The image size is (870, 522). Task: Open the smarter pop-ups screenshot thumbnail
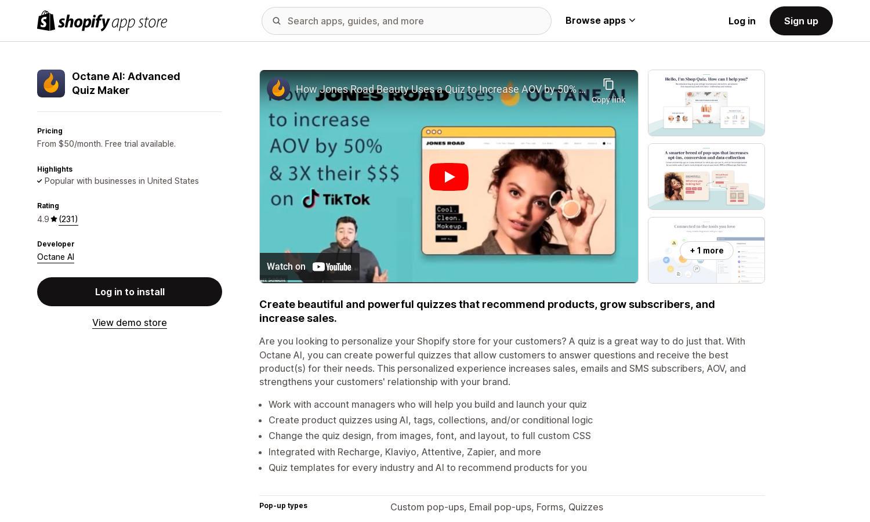pyautogui.click(x=706, y=177)
